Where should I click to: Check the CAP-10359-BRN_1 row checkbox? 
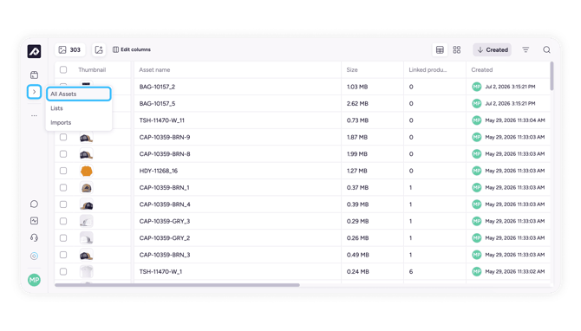63,187
